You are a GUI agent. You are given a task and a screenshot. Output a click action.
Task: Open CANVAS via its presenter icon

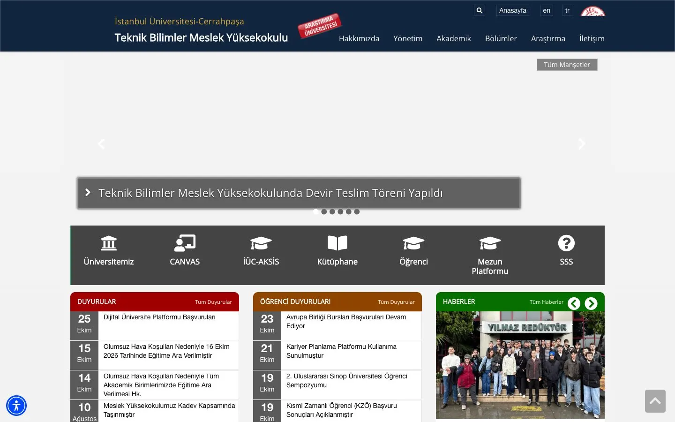185,243
